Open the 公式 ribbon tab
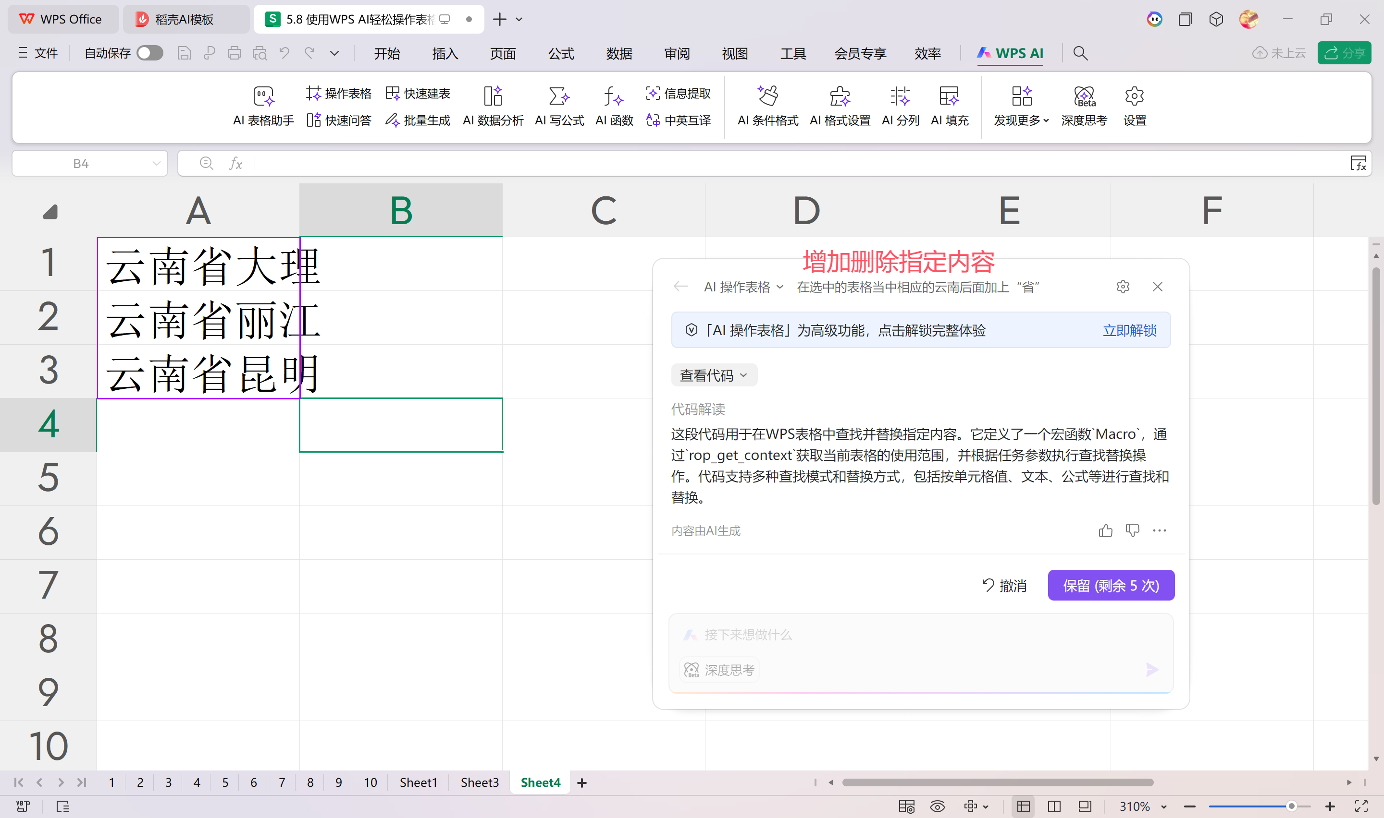The height and width of the screenshot is (818, 1384). [x=561, y=53]
